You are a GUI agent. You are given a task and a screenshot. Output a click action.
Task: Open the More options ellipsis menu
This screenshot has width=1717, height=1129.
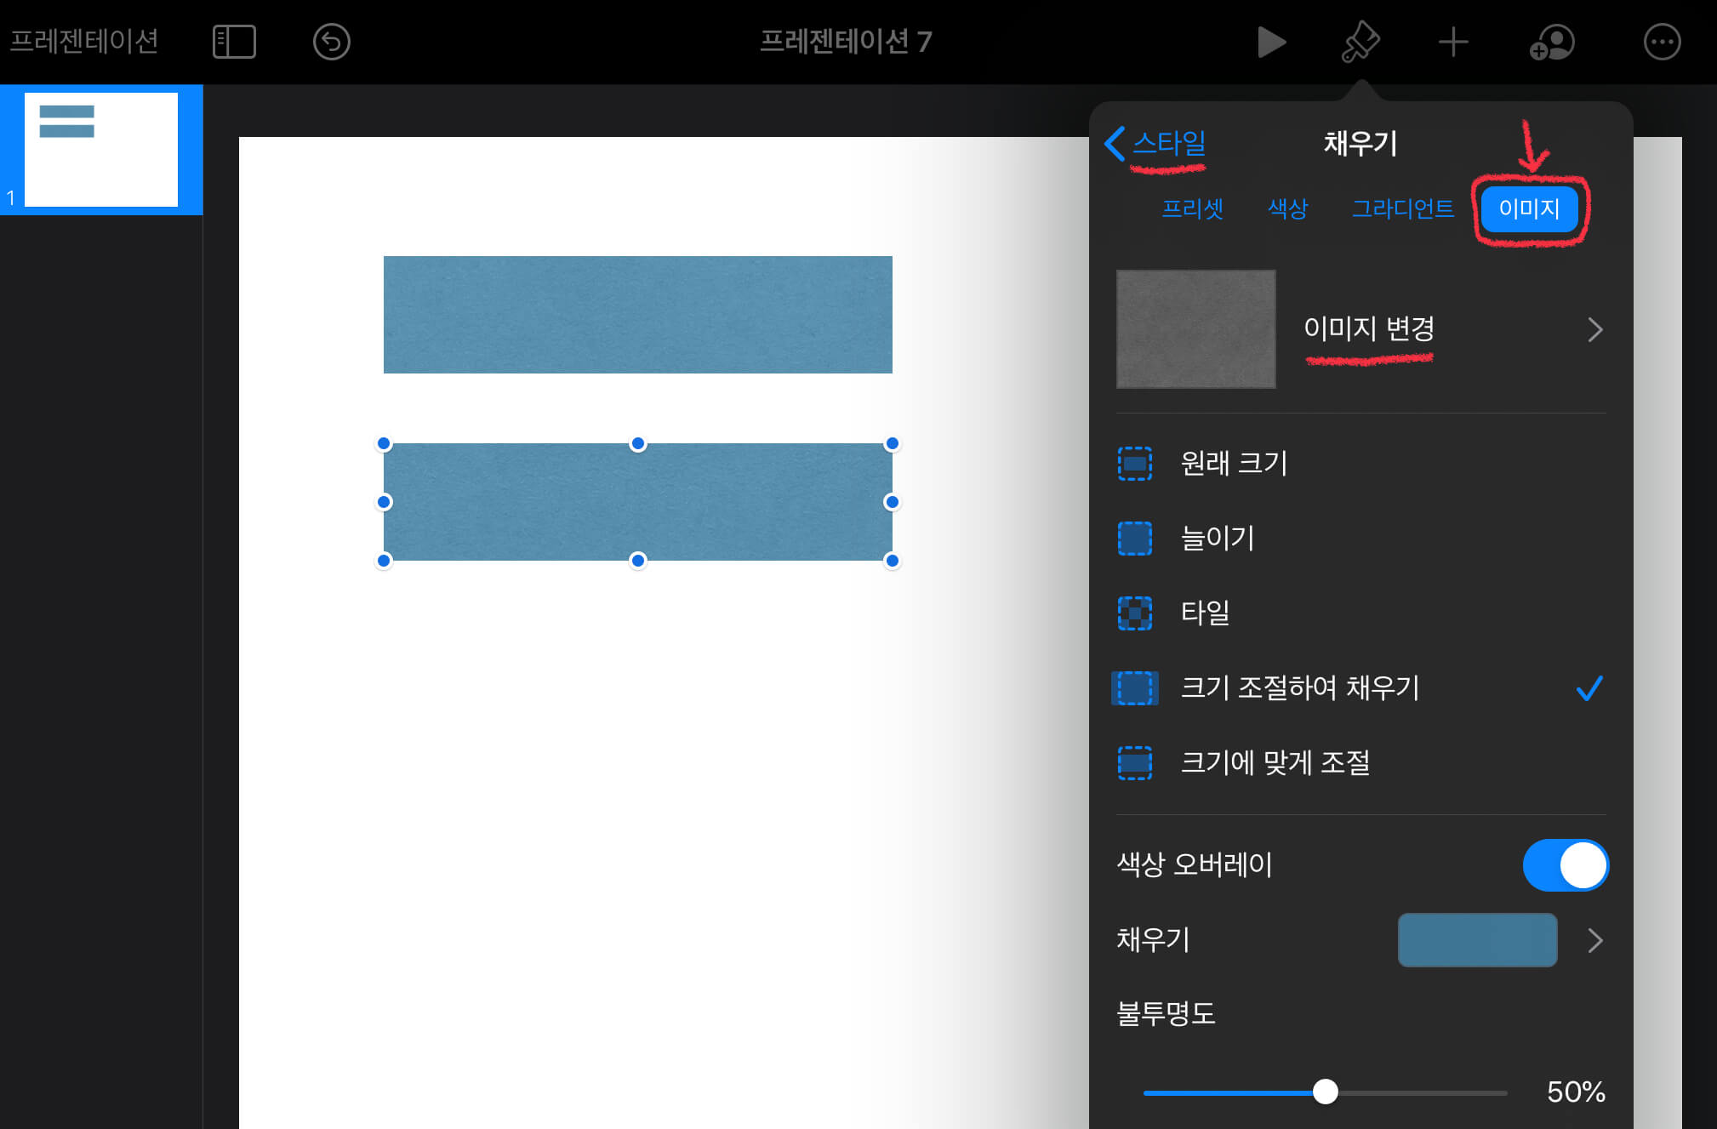pyautogui.click(x=1662, y=42)
